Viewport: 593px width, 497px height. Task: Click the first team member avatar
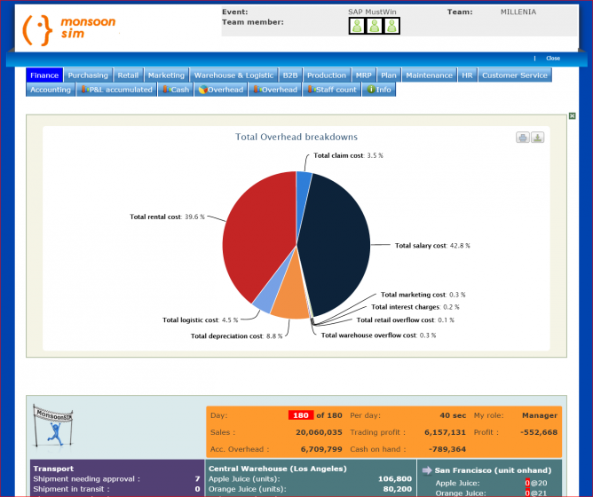pyautogui.click(x=357, y=26)
